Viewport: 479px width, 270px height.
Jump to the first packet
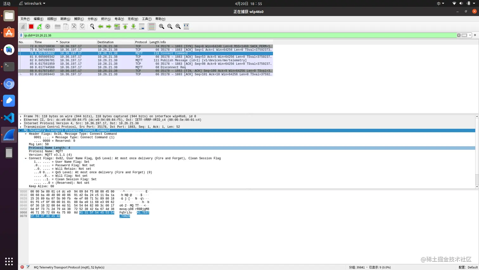pos(125,27)
